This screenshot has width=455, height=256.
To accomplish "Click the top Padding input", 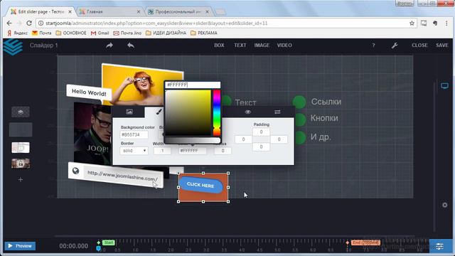I will (261, 132).
